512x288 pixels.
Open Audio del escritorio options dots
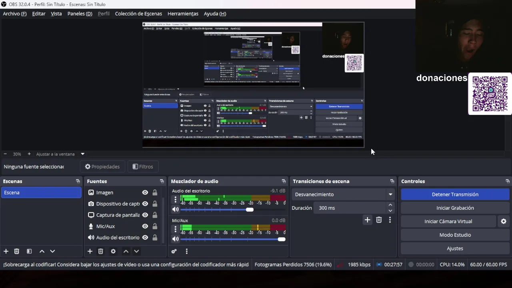coord(175,199)
